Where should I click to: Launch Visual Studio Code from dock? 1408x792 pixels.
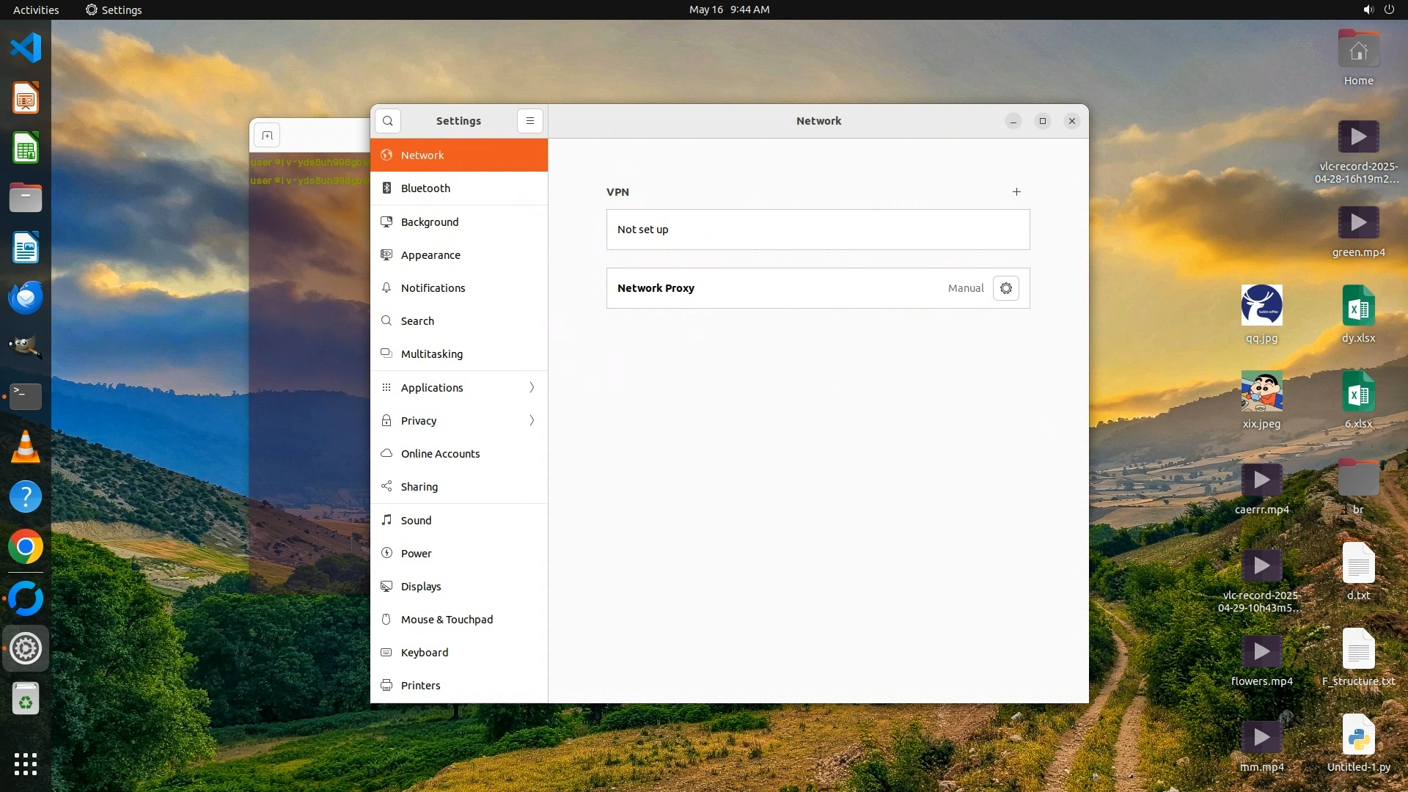click(26, 48)
